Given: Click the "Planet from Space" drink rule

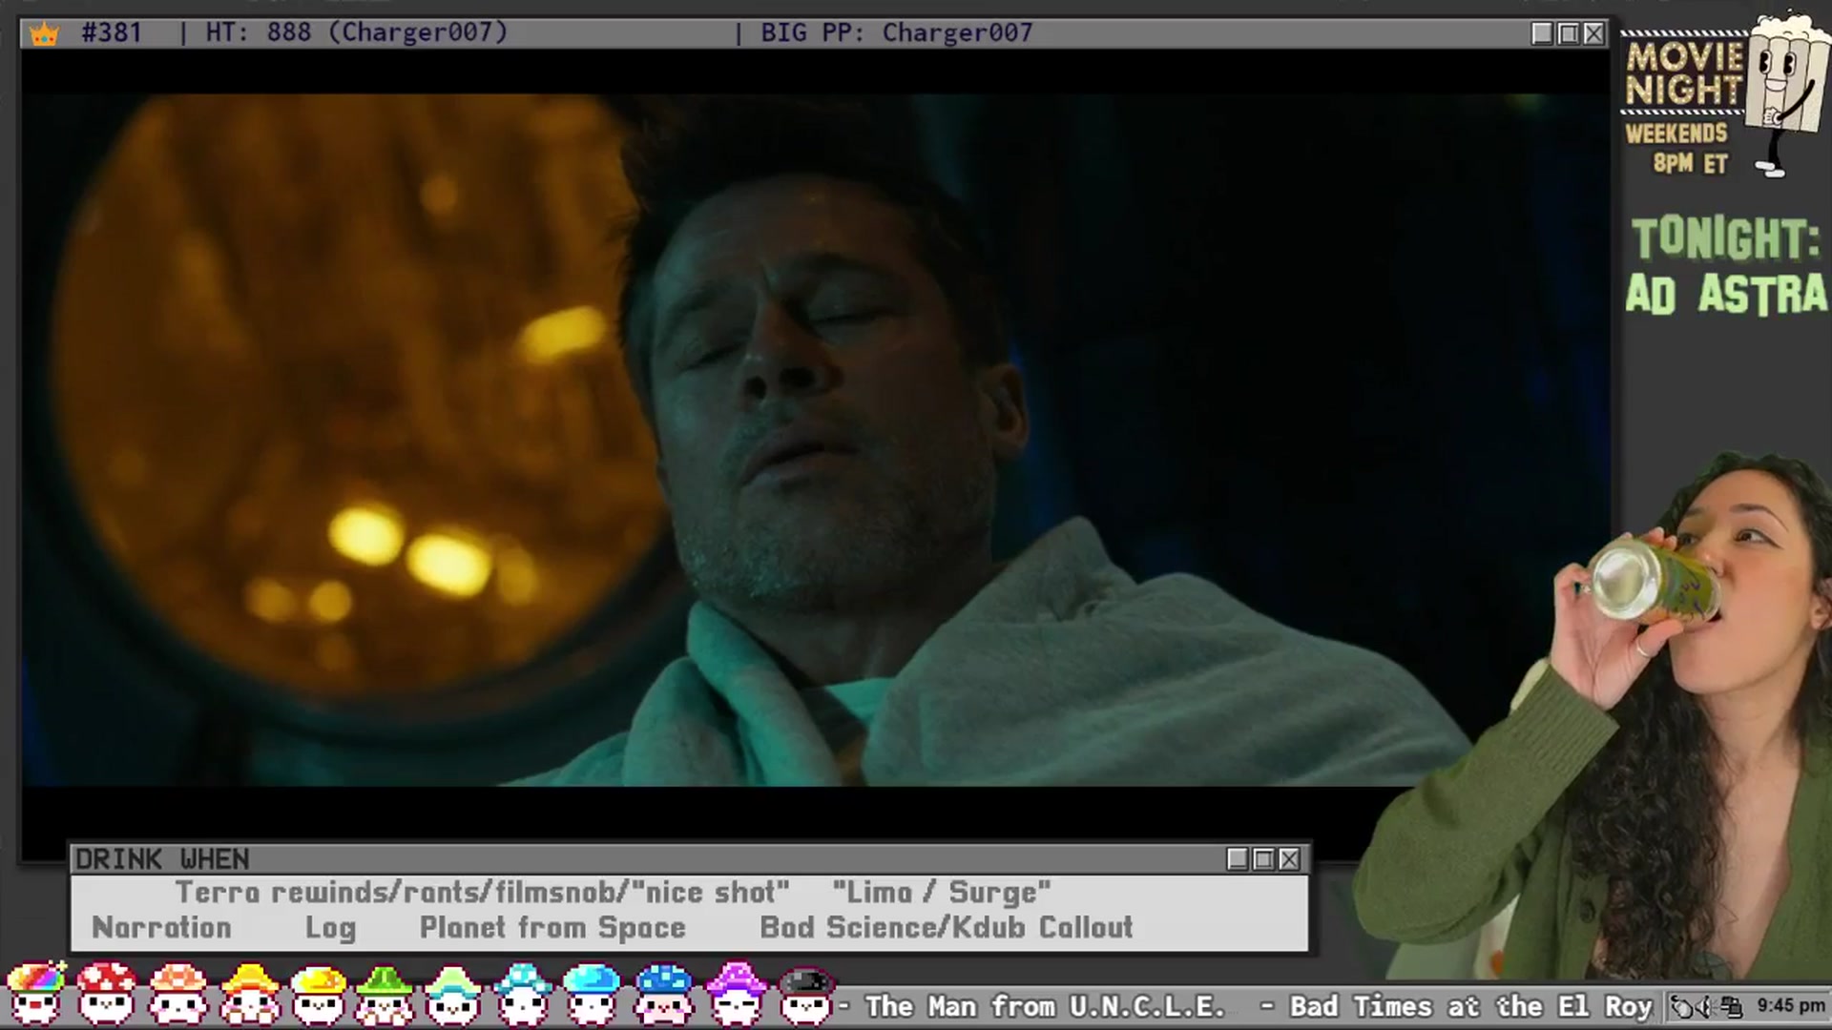Looking at the screenshot, I should (552, 928).
